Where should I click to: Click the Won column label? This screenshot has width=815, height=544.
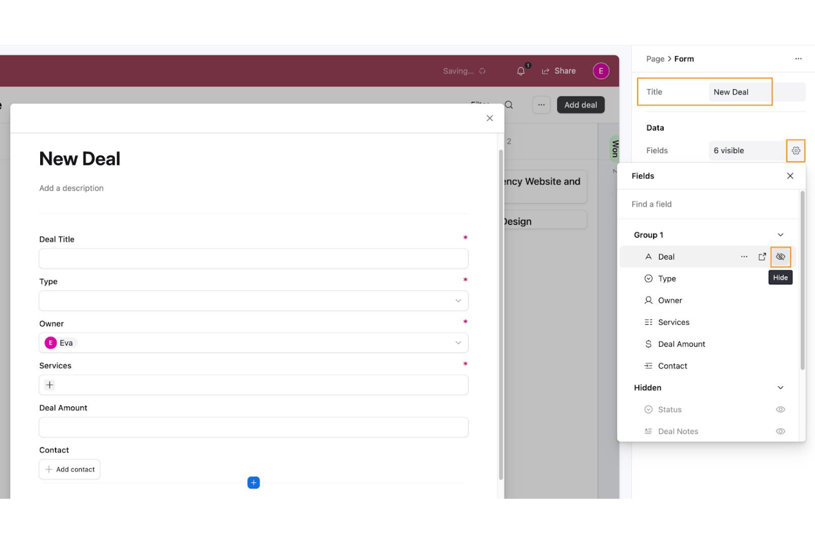click(x=615, y=148)
